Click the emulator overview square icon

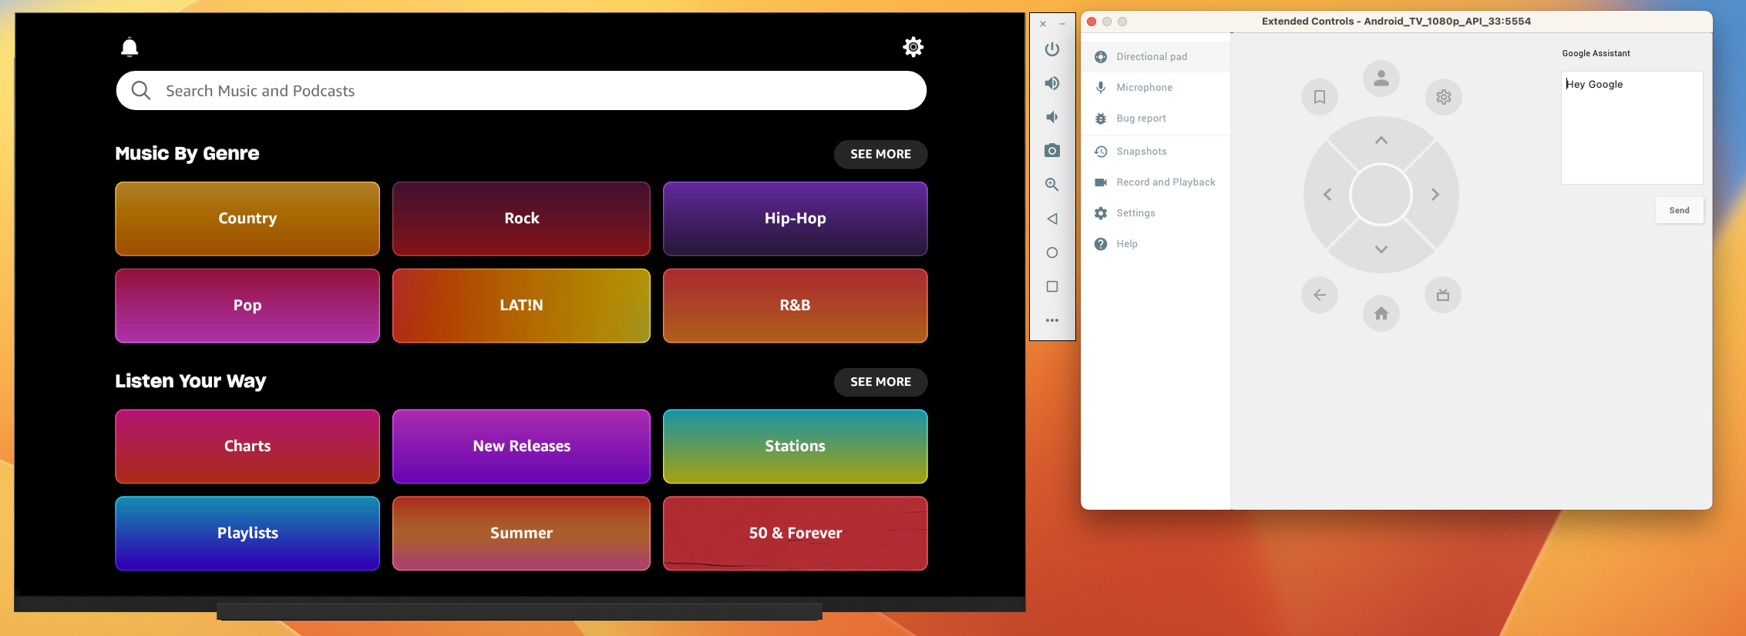click(1052, 286)
